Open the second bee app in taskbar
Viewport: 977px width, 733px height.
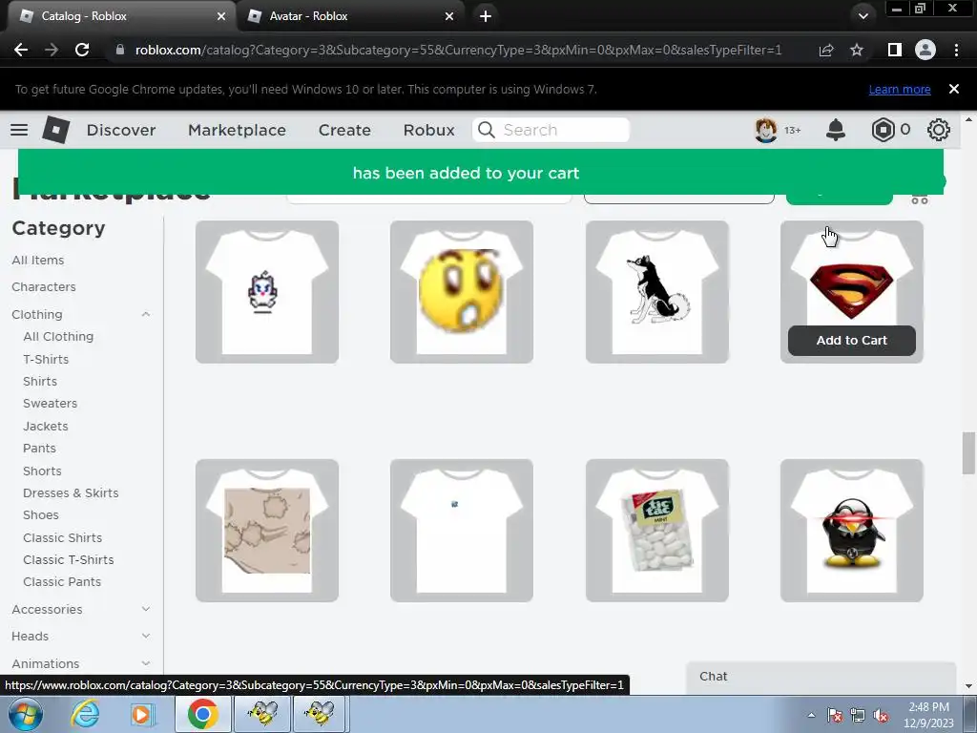click(321, 714)
